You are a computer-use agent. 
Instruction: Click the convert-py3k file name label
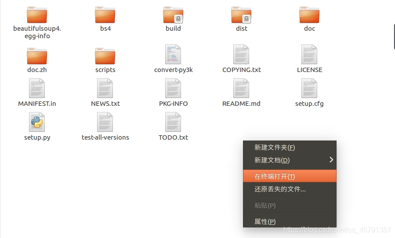(173, 70)
